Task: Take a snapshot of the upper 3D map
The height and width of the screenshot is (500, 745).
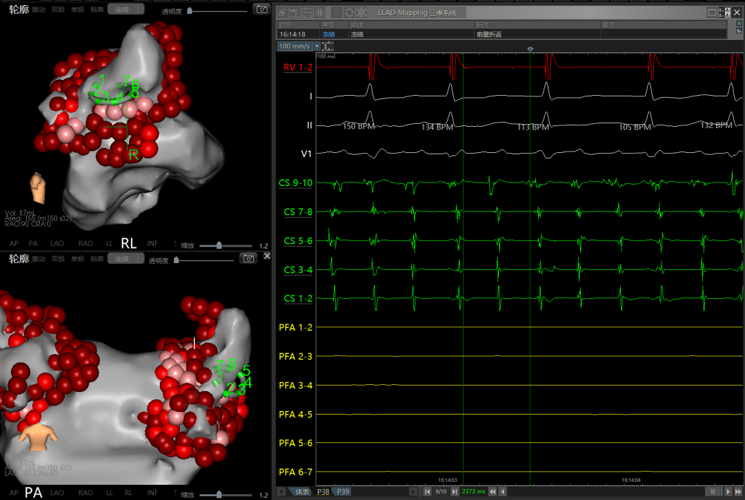Action: [261, 9]
